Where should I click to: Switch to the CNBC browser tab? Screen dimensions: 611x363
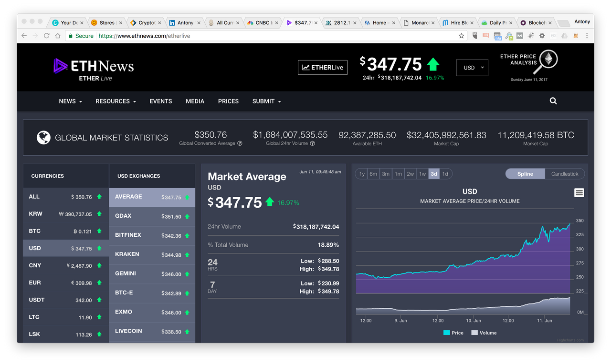click(x=262, y=22)
